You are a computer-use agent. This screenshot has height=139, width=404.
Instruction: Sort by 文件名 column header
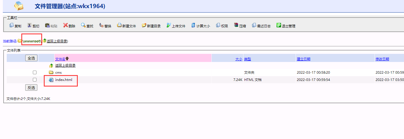click(x=60, y=59)
